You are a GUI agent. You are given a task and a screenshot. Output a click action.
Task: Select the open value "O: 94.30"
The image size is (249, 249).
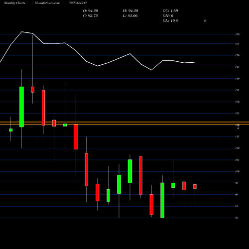click(x=91, y=11)
